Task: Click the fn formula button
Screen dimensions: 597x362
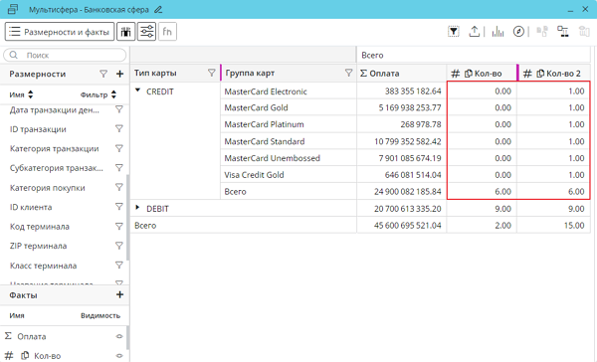Action: pyautogui.click(x=167, y=31)
